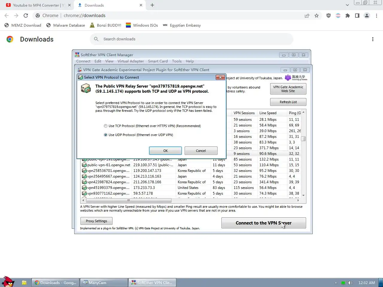Open VPN Gate Academic Web Site
Viewport: 383px width, 287px height.
288,89
